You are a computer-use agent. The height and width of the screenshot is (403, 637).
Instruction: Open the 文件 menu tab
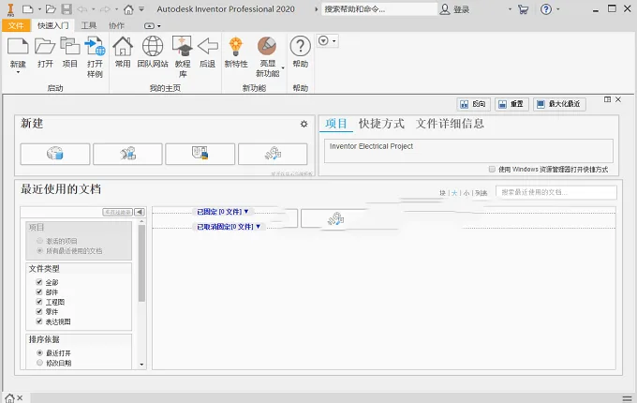tap(16, 25)
